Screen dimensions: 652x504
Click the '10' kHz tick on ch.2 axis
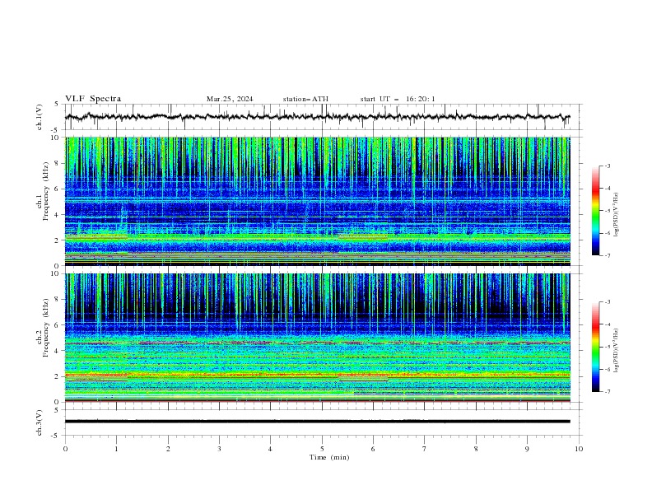coord(57,273)
